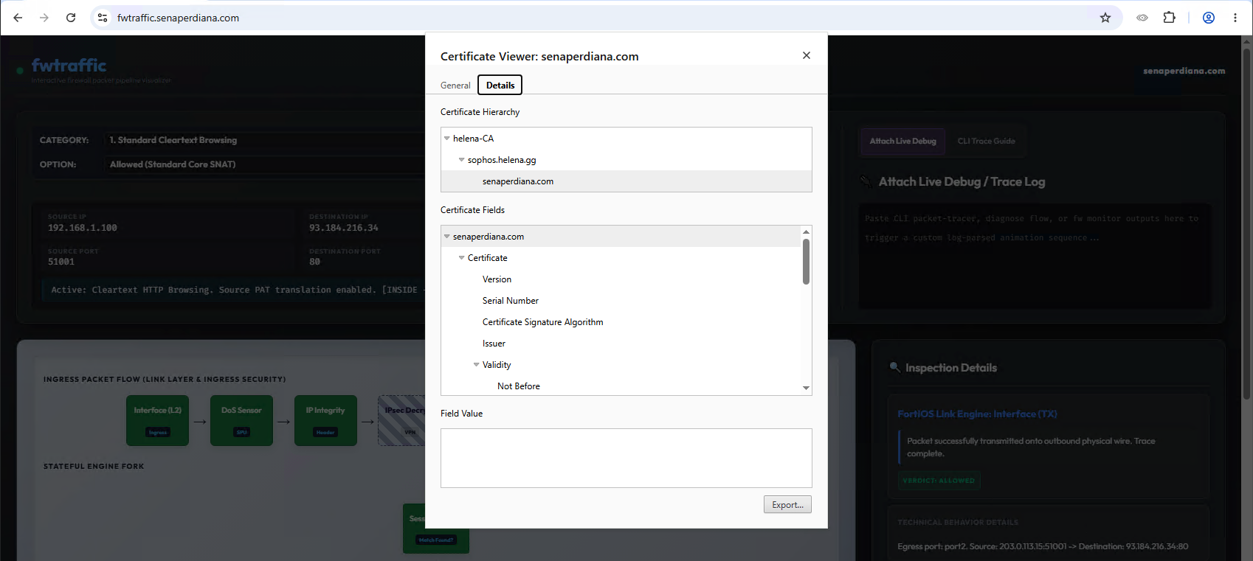This screenshot has height=561, width=1253.
Task: Collapse the Validity node
Action: pyautogui.click(x=476, y=365)
